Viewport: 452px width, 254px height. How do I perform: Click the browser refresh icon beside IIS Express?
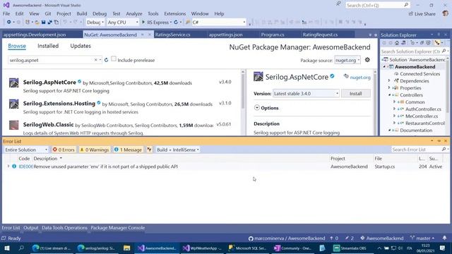coord(176,22)
